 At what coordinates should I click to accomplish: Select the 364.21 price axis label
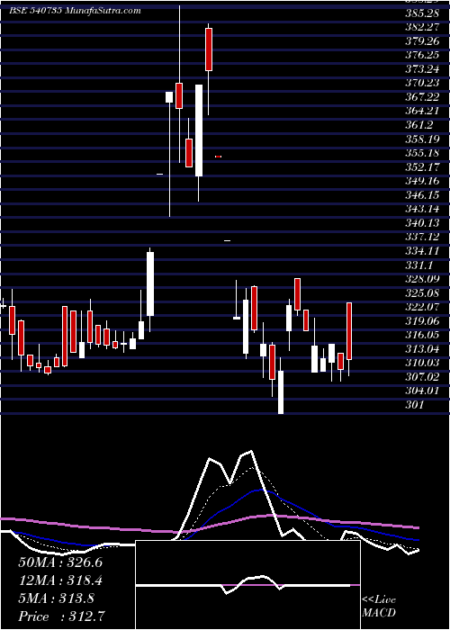pos(422,111)
